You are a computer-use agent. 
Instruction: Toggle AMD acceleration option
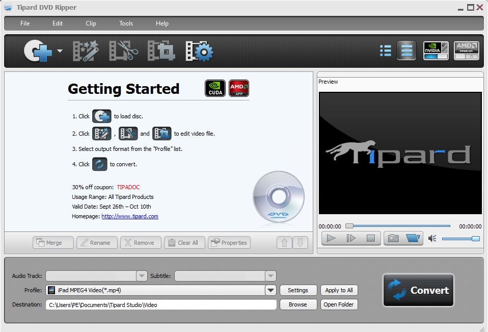click(467, 50)
